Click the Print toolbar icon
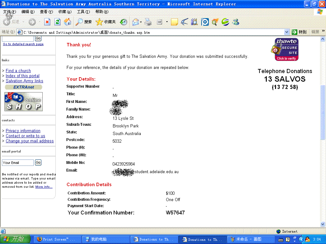The width and height of the screenshot is (326, 244). [x=148, y=22]
